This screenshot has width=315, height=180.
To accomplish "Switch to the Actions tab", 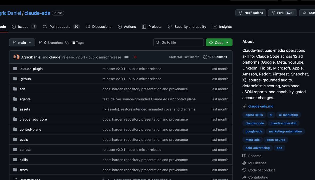I will tap(127, 27).
